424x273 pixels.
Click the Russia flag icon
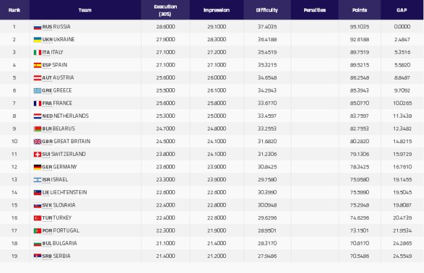pyautogui.click(x=37, y=27)
